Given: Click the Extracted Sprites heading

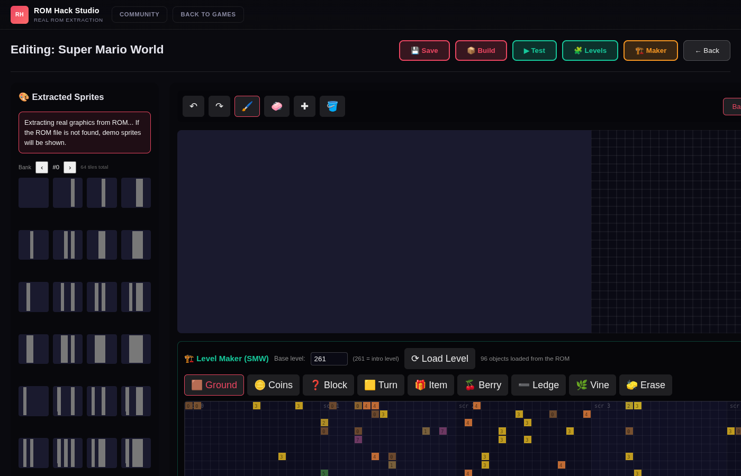Looking at the screenshot, I should click(61, 97).
